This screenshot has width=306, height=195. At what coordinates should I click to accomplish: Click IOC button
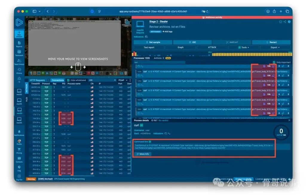192,42
